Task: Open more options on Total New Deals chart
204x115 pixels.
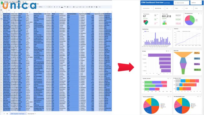Action: pos(171,29)
